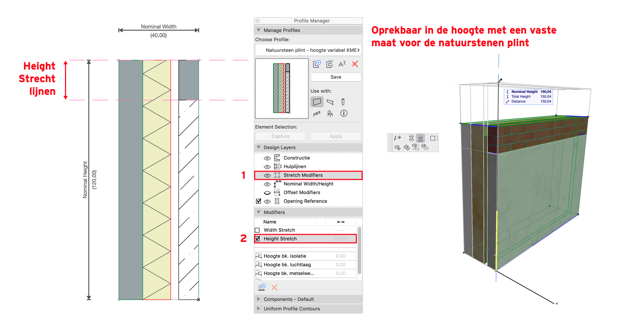
Task: Uncheck the Height Stretch checkbox
Action: (258, 239)
